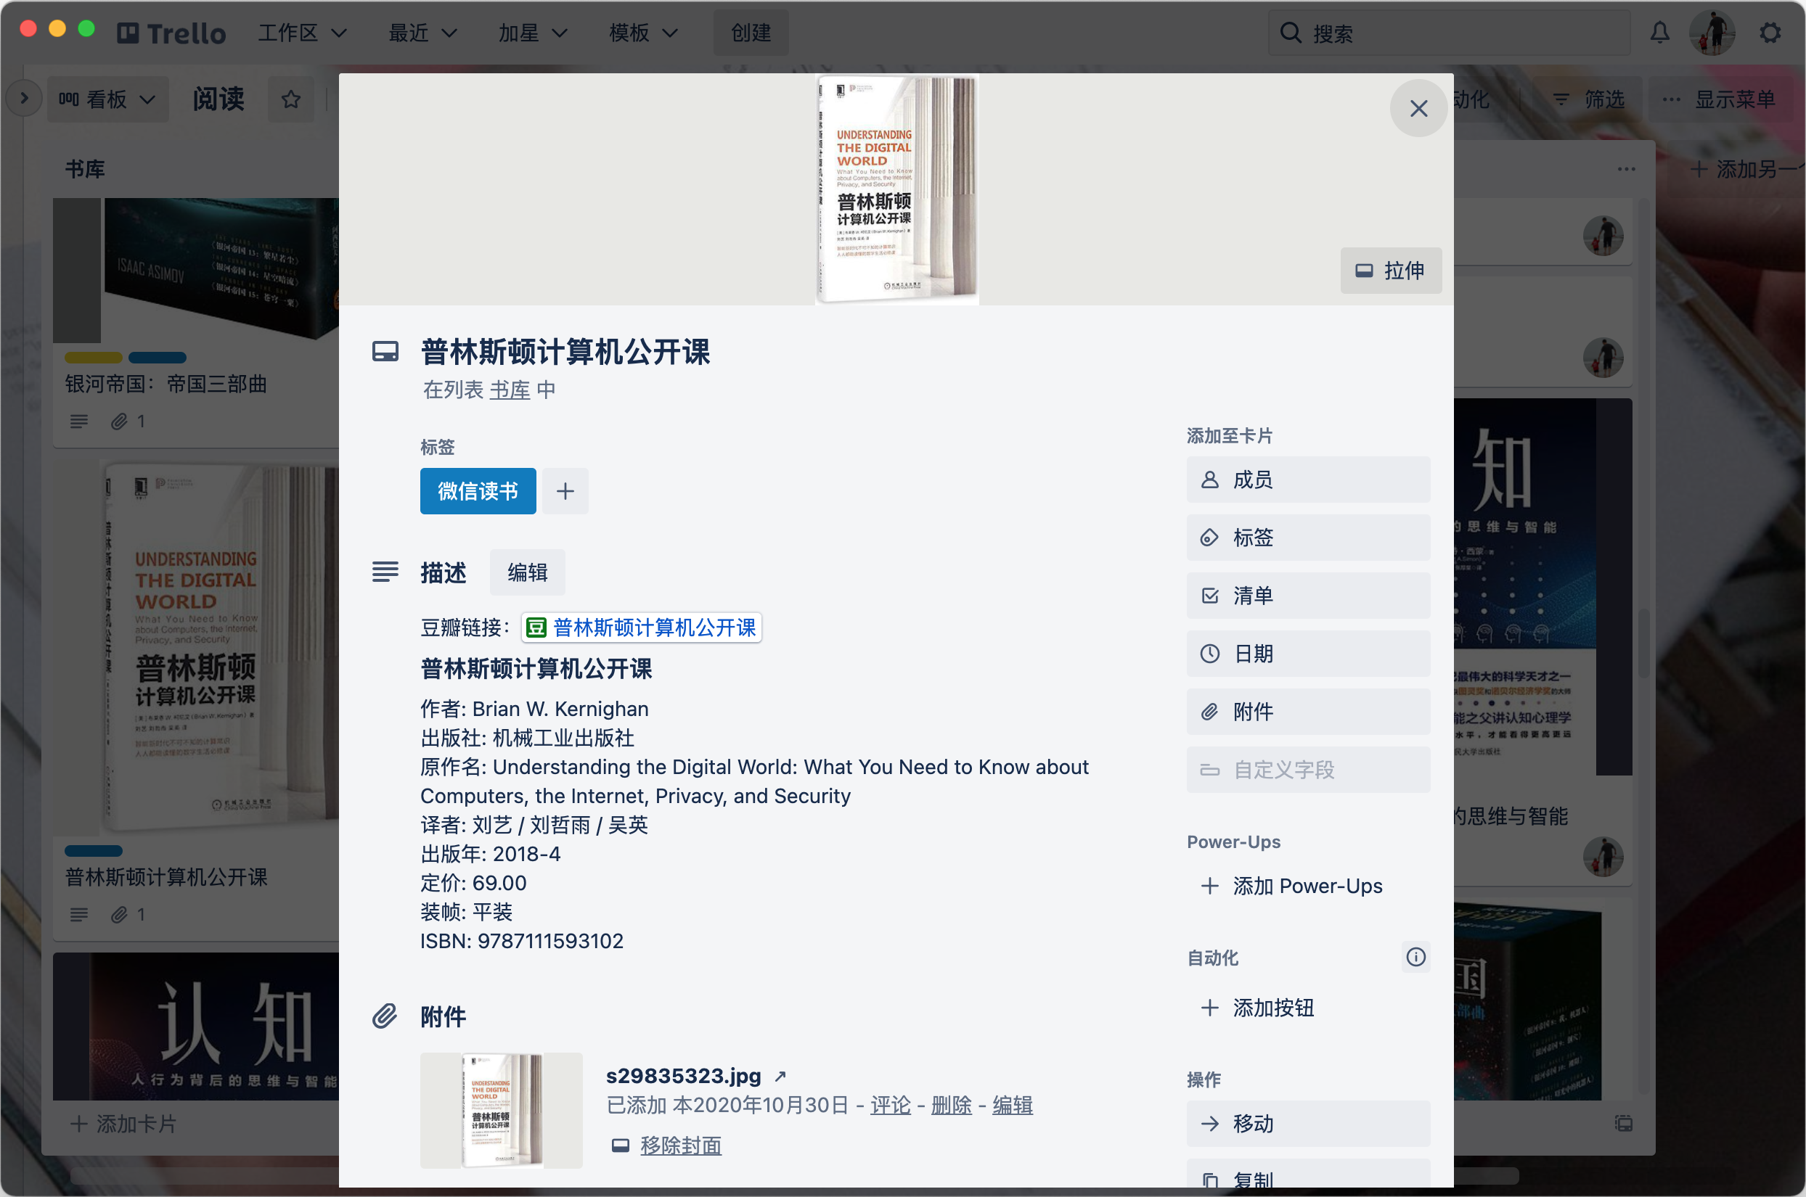Edit the description via 编辑 button
1806x1197 pixels.
pyautogui.click(x=528, y=572)
